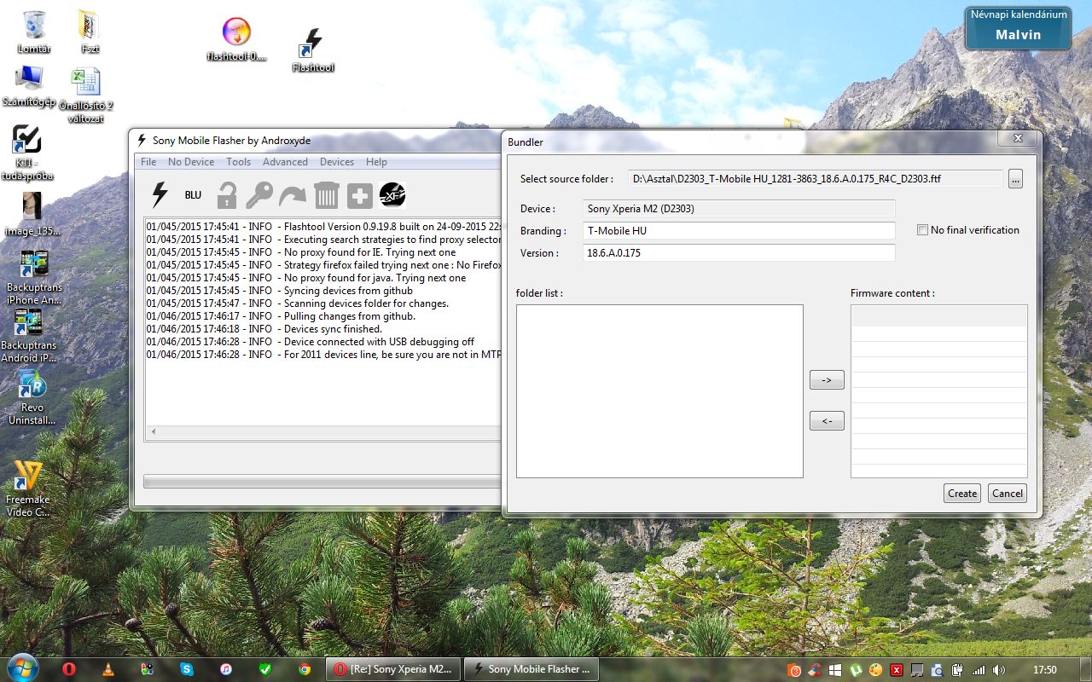Screen dimensions: 1092x682
Task: Click the VLC cone taskbar icon
Action: coord(108,669)
